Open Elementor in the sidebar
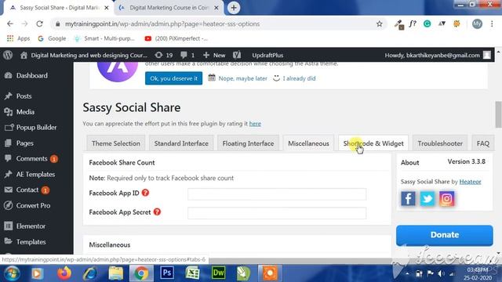 31,226
